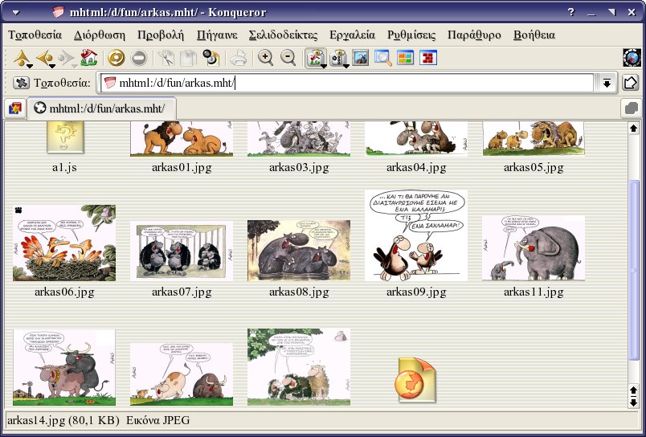The height and width of the screenshot is (437, 646).
Task: Click the vertical scrollbar thumb
Action: coord(634,270)
